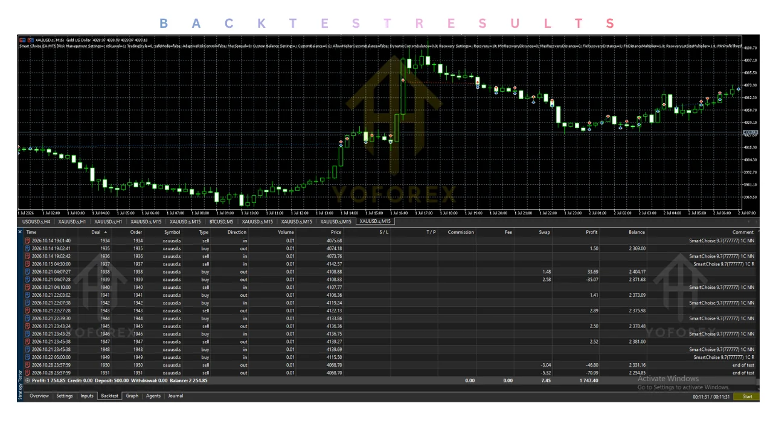
Task: Select the Backtest tab
Action: click(110, 396)
